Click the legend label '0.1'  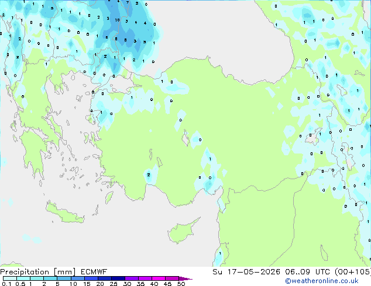[x=6, y=284]
